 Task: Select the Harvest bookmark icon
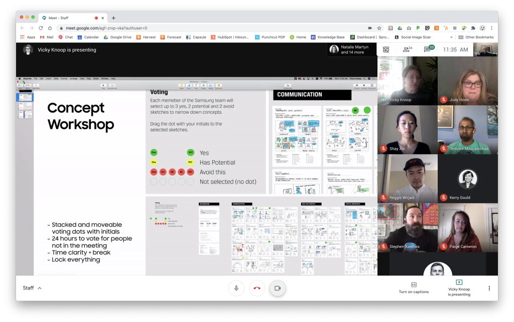coord(139,37)
